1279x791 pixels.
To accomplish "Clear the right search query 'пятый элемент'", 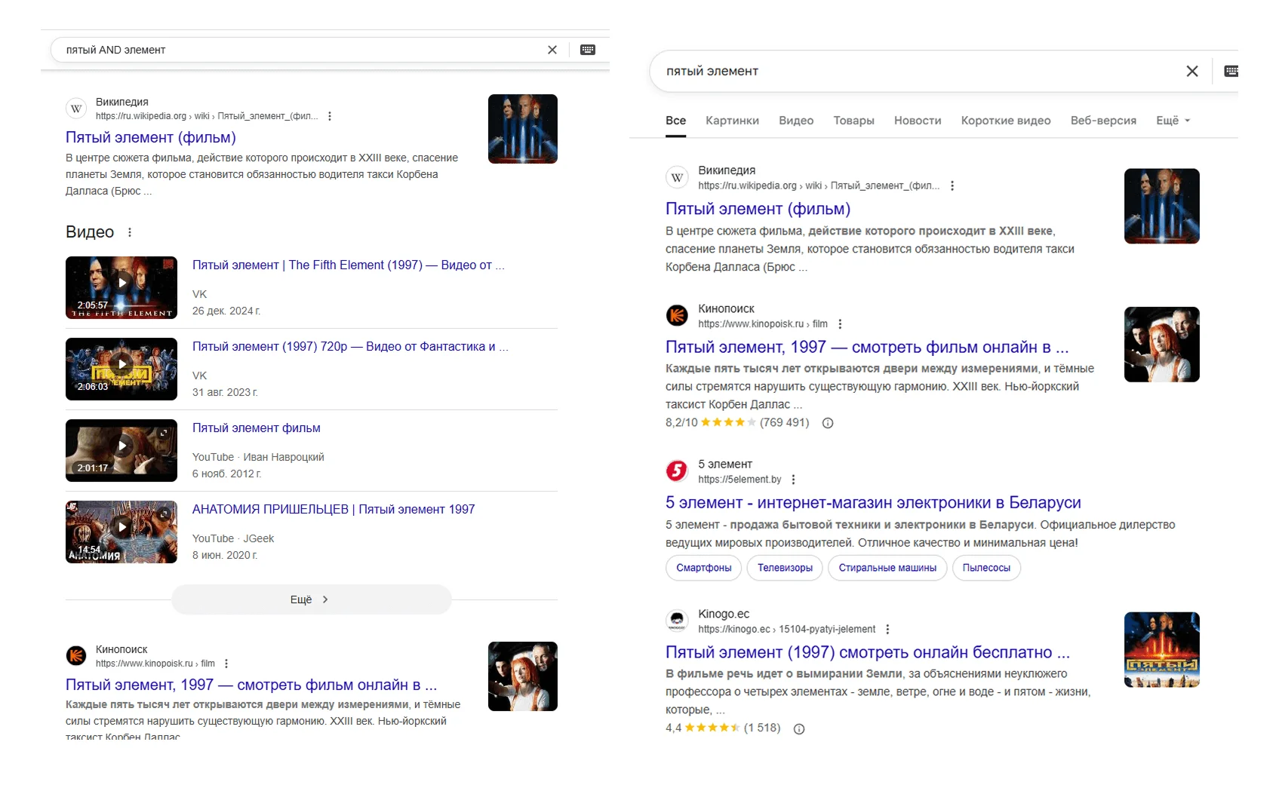I will [x=1192, y=71].
